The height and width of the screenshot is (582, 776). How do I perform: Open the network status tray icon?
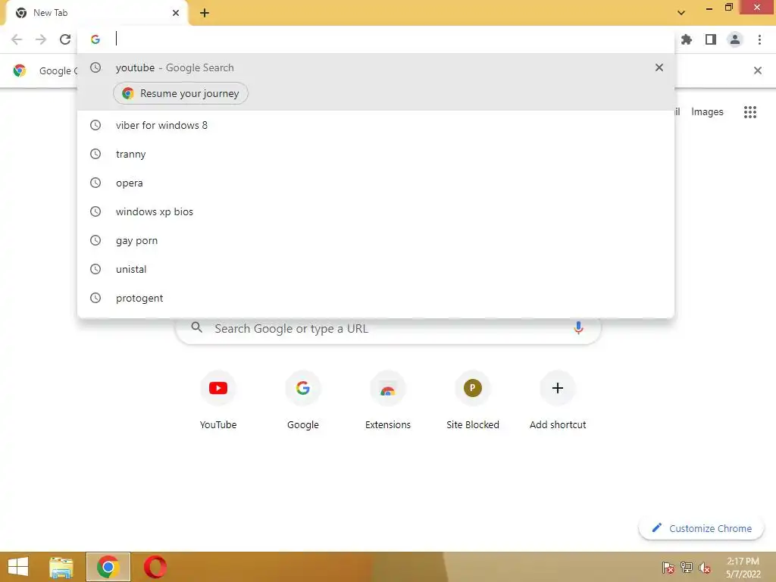point(687,568)
